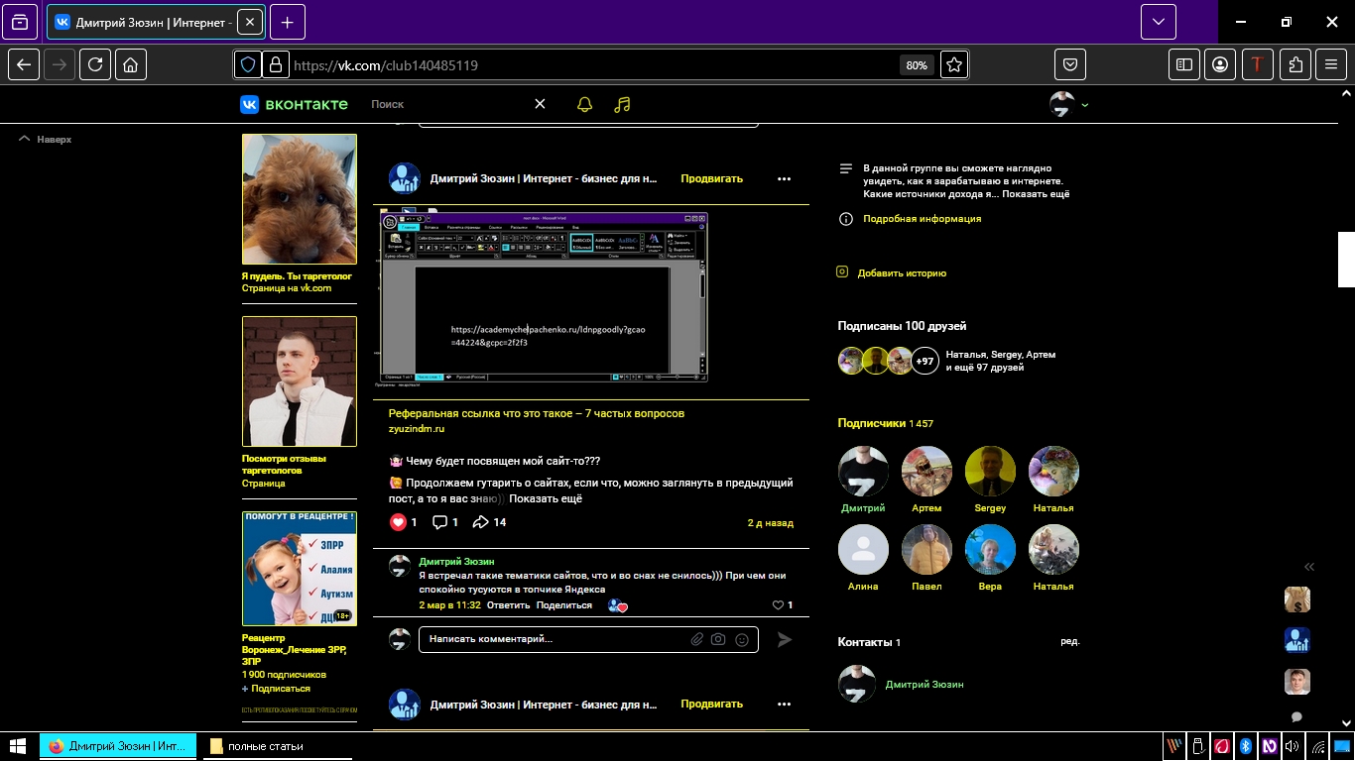This screenshot has width=1355, height=761.
Task: Open subscriber Алина's avatar
Action: [863, 550]
